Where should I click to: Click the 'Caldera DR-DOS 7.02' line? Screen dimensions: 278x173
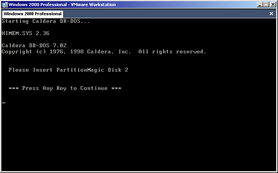(34, 45)
